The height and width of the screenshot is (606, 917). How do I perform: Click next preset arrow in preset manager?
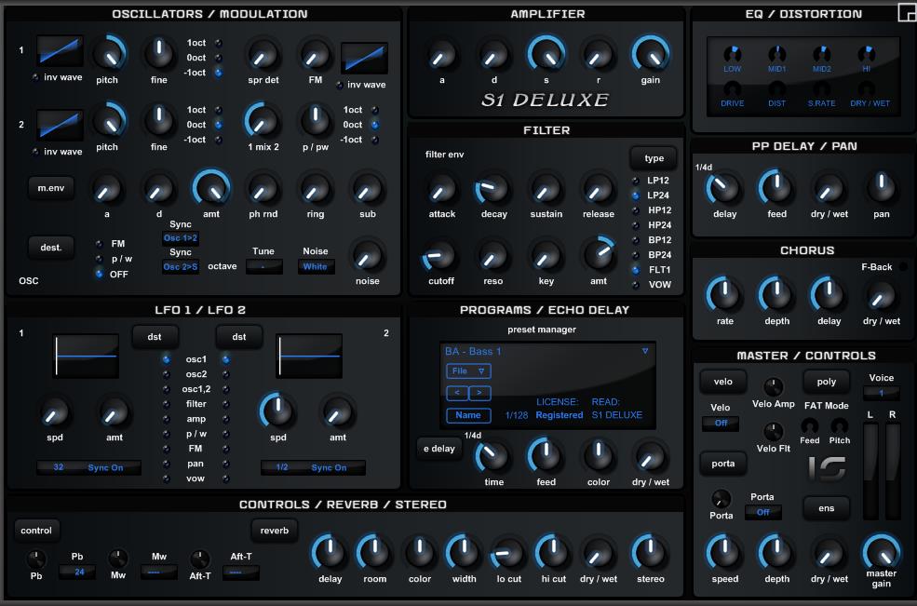pyautogui.click(x=479, y=393)
